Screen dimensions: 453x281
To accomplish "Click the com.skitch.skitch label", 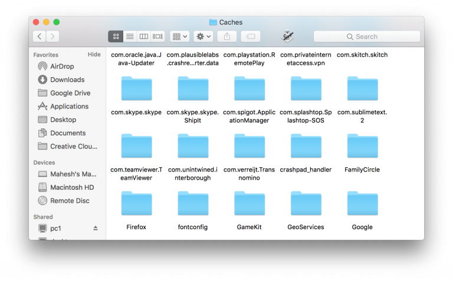I will click(362, 55).
